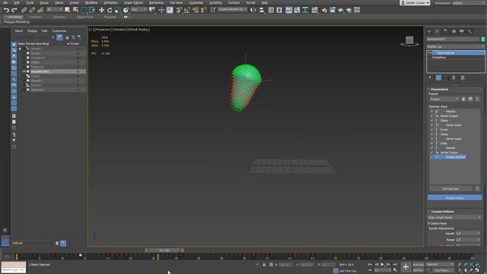Click the Enable Display button
Image resolution: width=487 pixels, height=274 pixels.
(455, 198)
